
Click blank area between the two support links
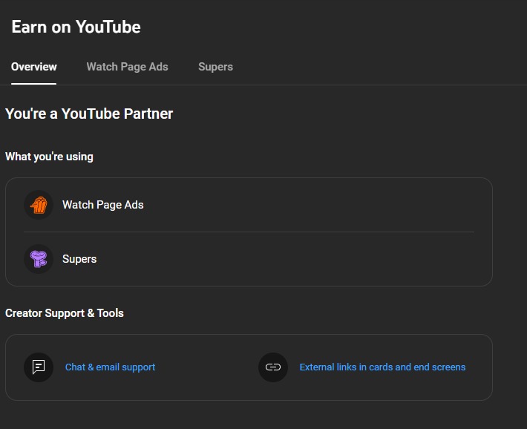click(206, 367)
